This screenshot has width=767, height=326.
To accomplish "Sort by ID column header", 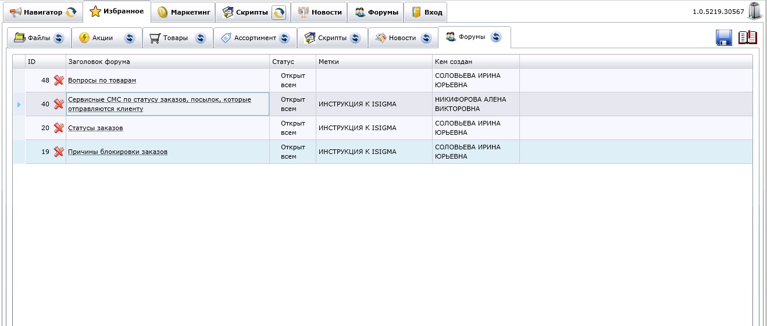I will (45, 62).
